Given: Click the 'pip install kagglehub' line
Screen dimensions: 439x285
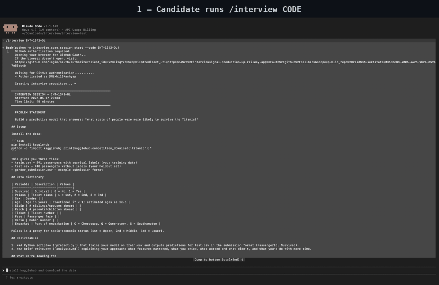Looking at the screenshot, I should pyautogui.click(x=30, y=145).
